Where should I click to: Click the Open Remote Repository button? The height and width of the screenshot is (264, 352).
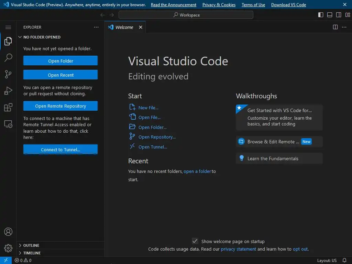pyautogui.click(x=60, y=106)
